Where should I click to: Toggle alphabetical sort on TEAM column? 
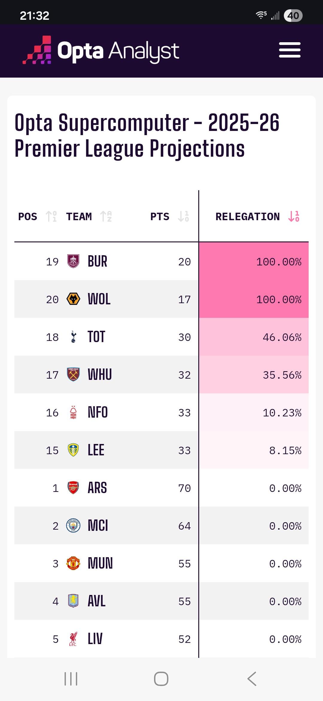point(106,216)
